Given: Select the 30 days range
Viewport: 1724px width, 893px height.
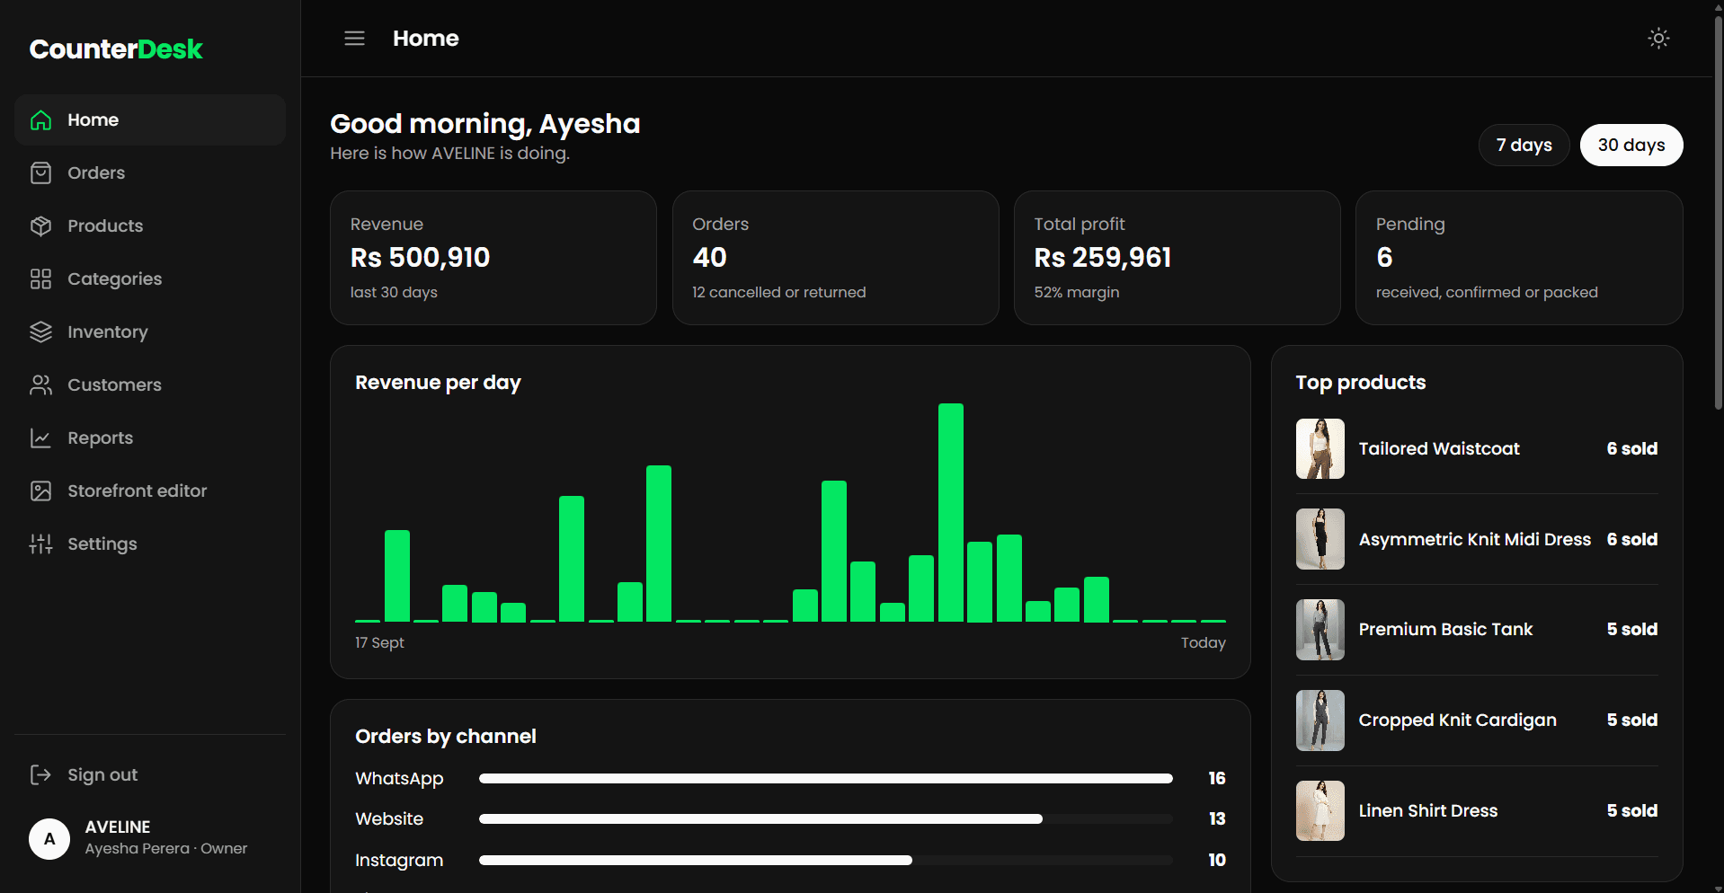Looking at the screenshot, I should 1631,145.
